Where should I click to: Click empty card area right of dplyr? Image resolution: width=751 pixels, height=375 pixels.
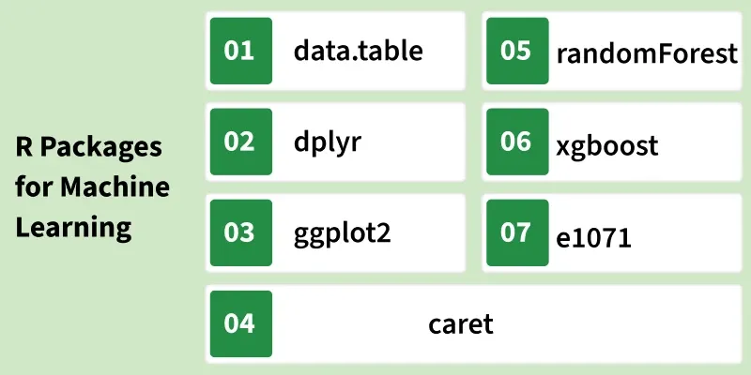[414, 142]
